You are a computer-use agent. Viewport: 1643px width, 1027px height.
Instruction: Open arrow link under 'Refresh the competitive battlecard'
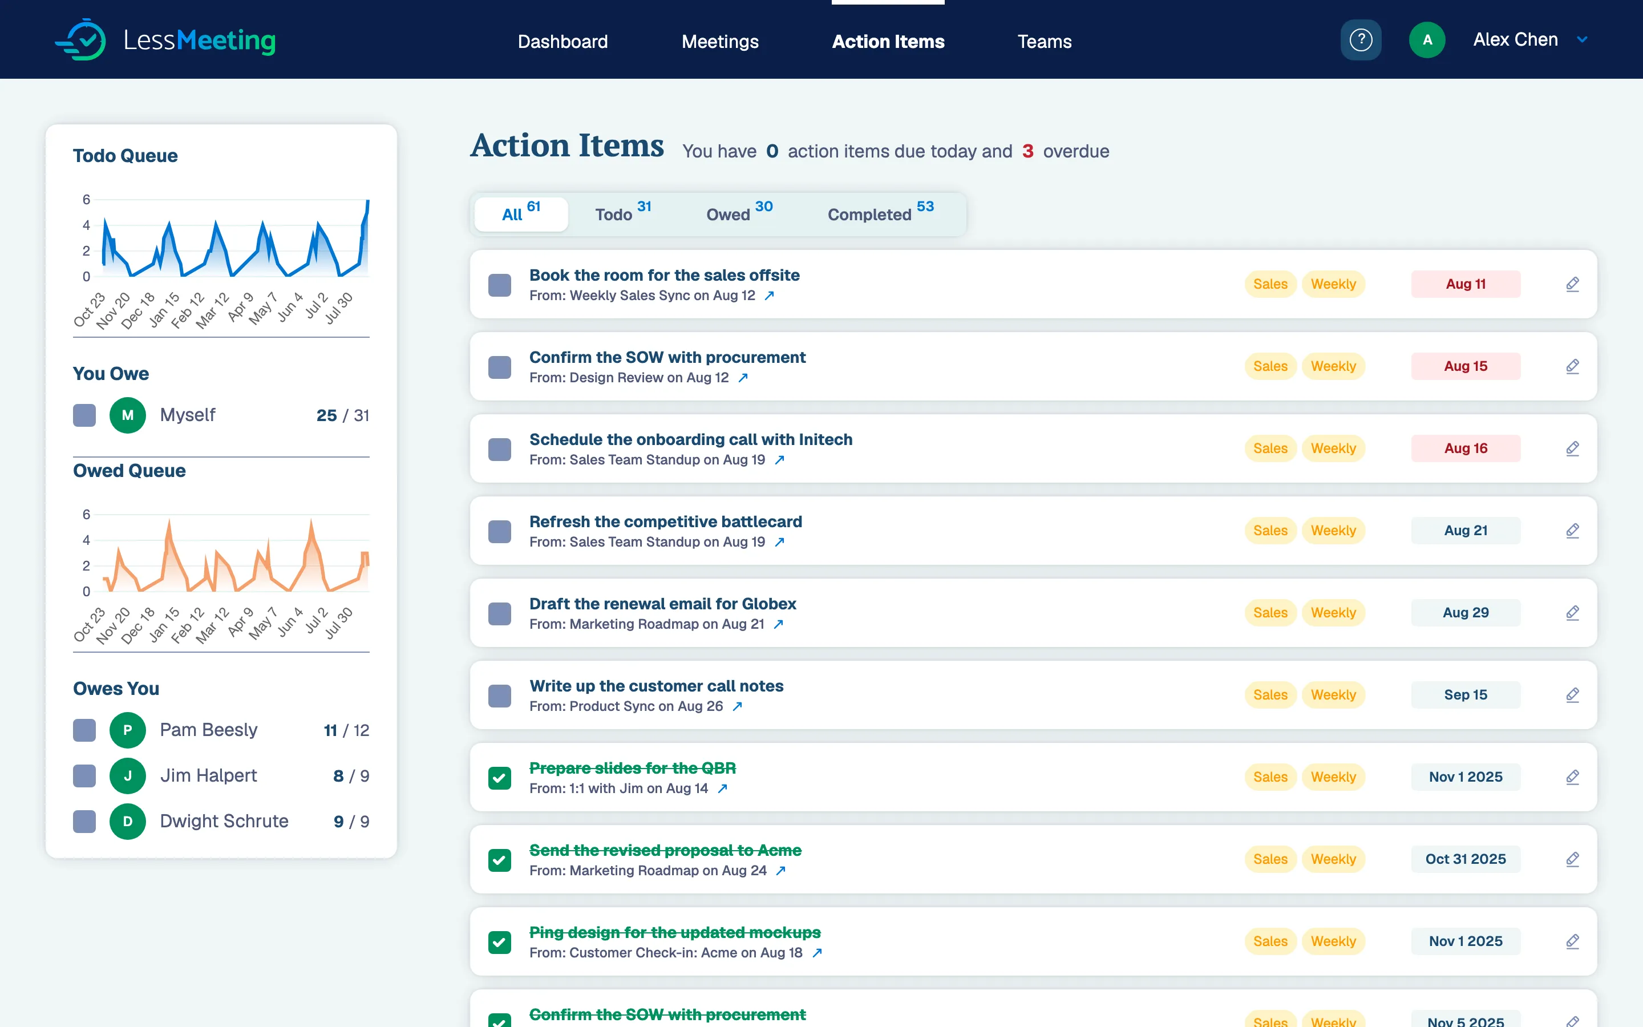(779, 542)
